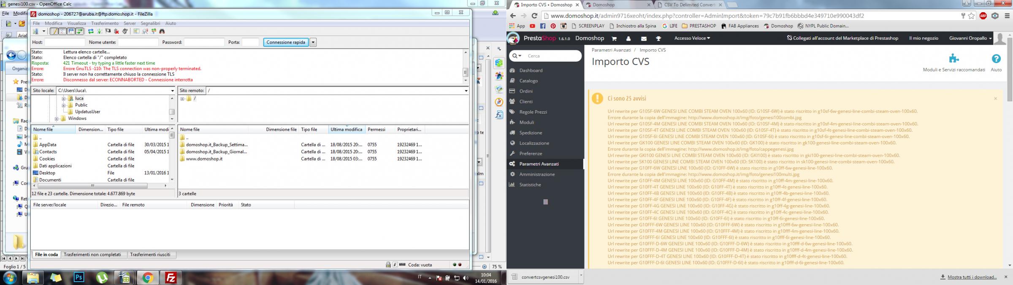Open Ordini in PrestaShop sidebar

tap(526, 91)
